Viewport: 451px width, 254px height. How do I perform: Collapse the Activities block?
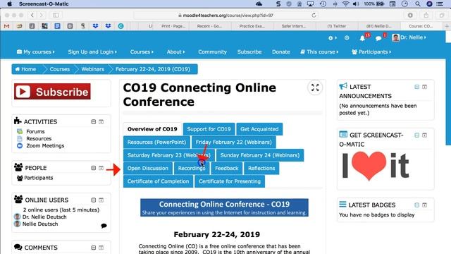[94, 122]
